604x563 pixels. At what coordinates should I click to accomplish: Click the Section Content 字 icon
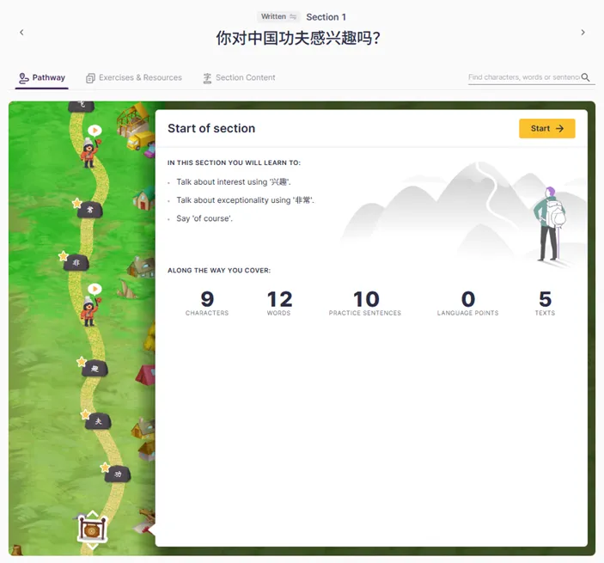pyautogui.click(x=207, y=78)
